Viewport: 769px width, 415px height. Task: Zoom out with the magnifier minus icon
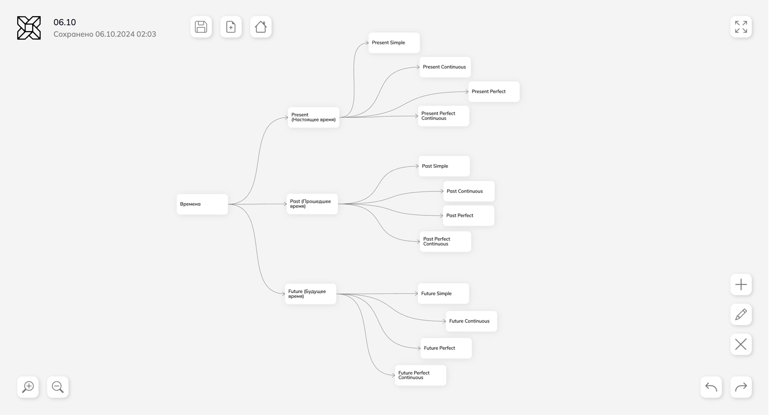[x=58, y=387]
